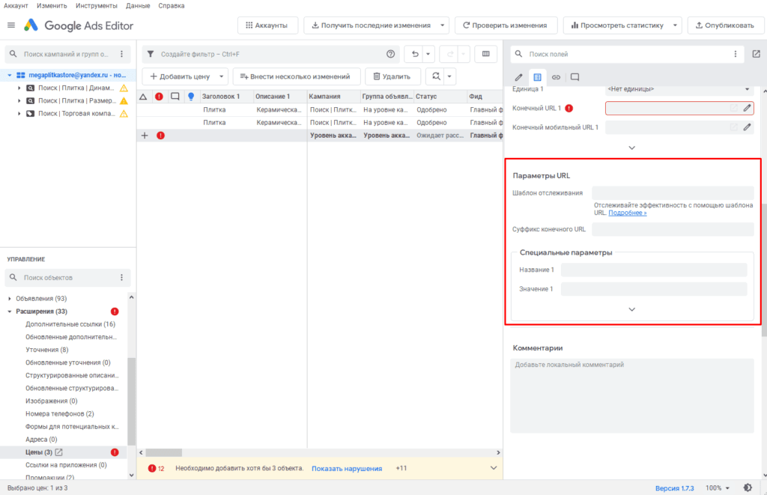Image resolution: width=767 pixels, height=495 pixels.
Task: Click Показать нарушения link
Action: point(347,469)
